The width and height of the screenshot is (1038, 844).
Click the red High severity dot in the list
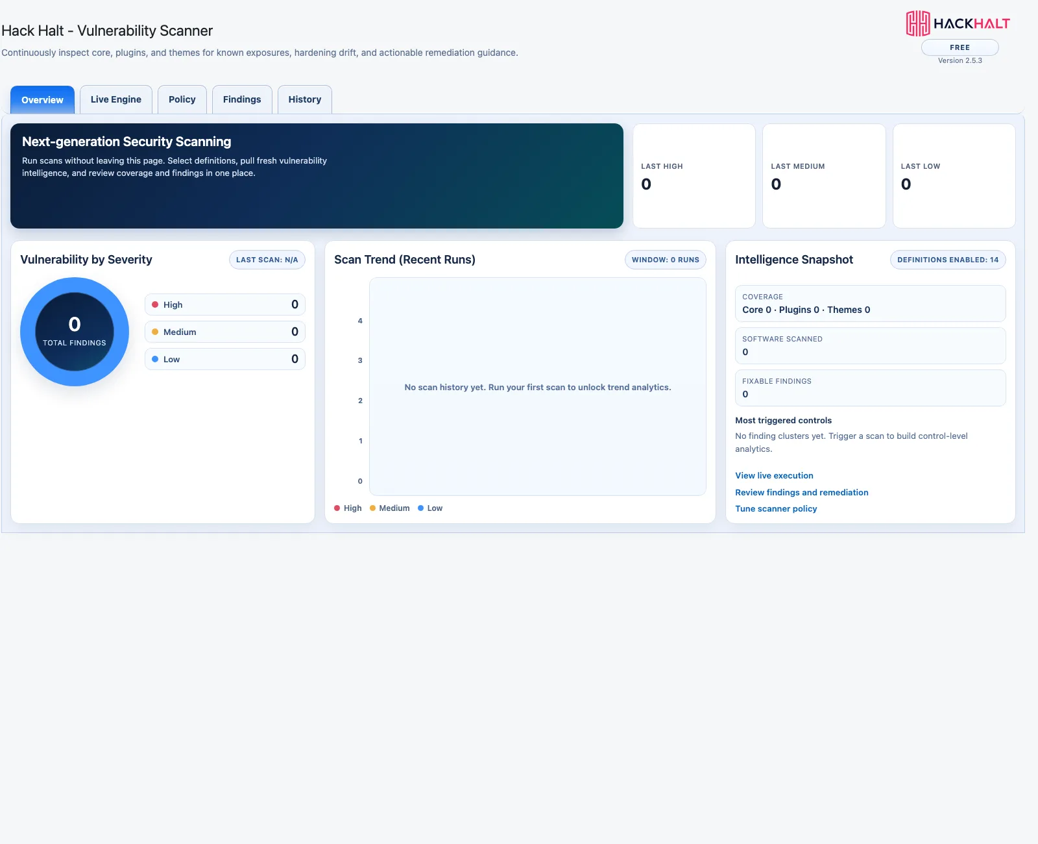point(155,304)
